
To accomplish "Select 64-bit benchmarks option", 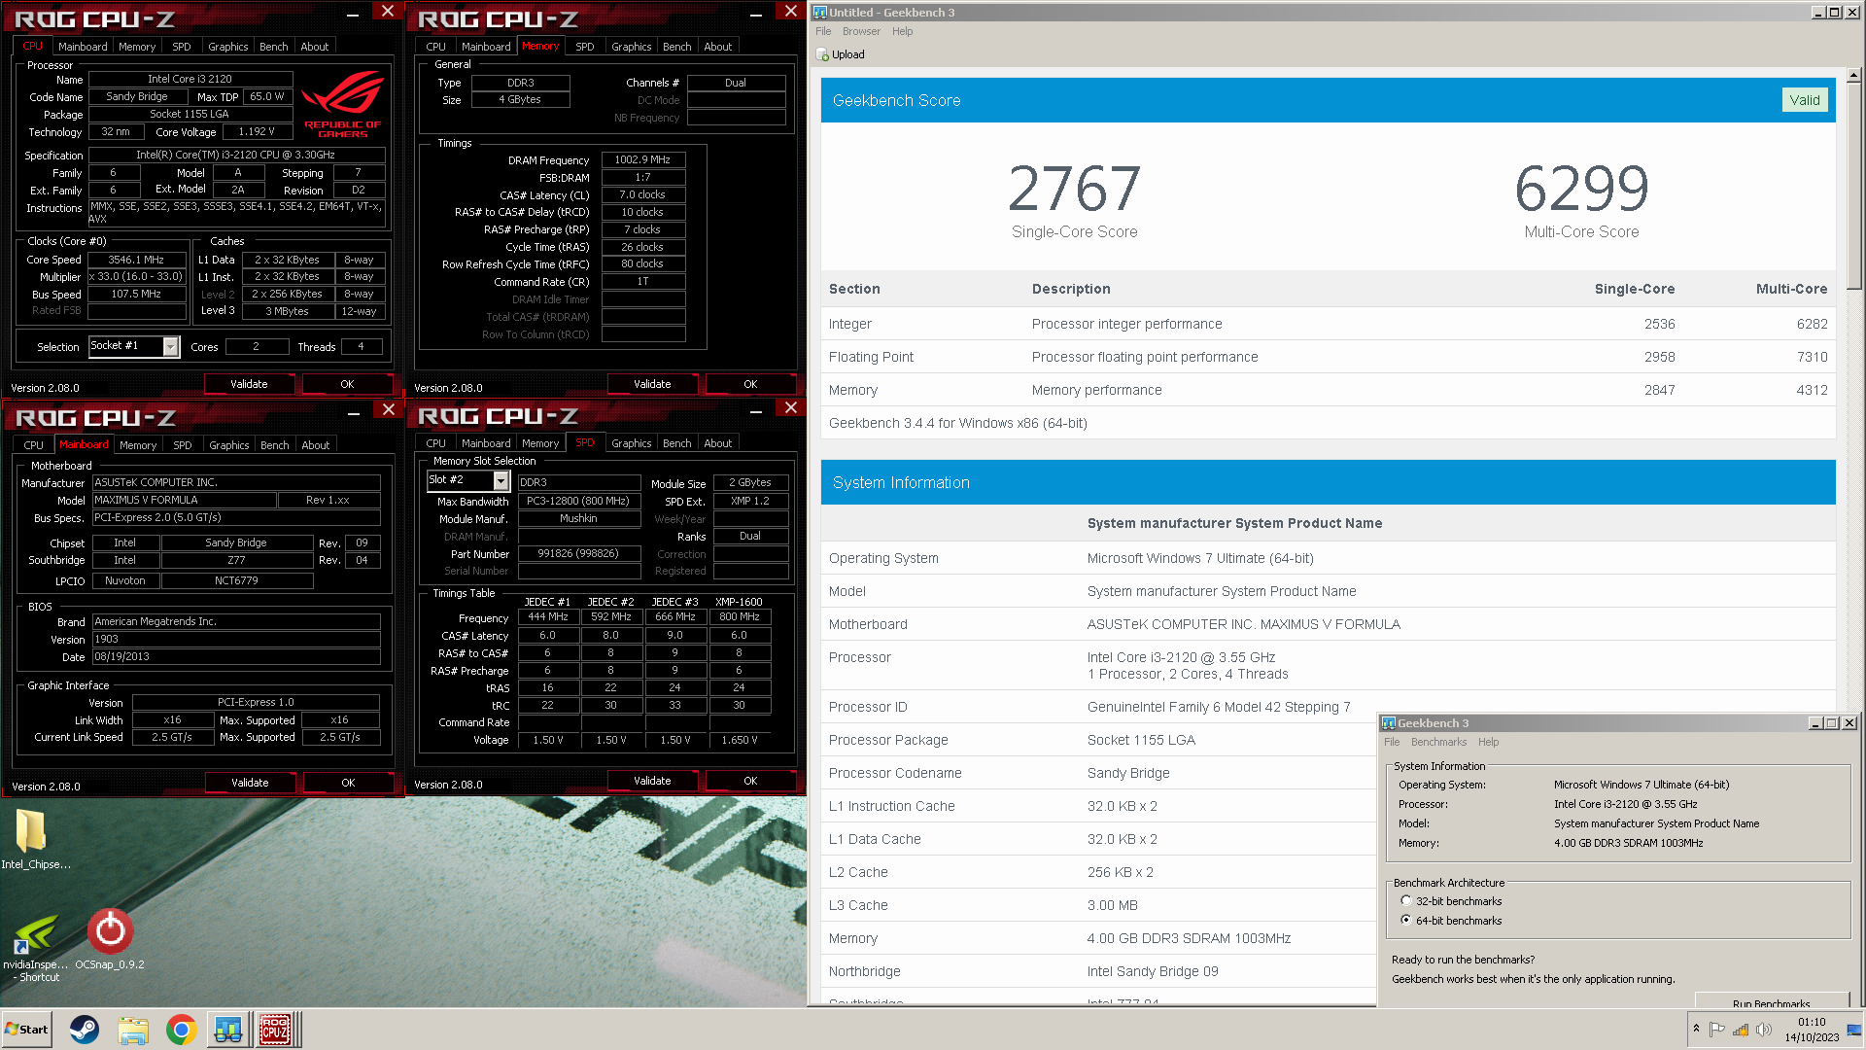I will pos(1405,920).
